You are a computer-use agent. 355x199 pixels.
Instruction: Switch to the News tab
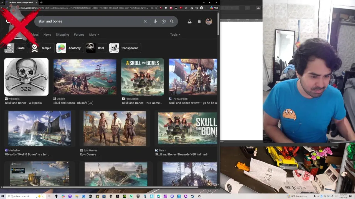47,35
